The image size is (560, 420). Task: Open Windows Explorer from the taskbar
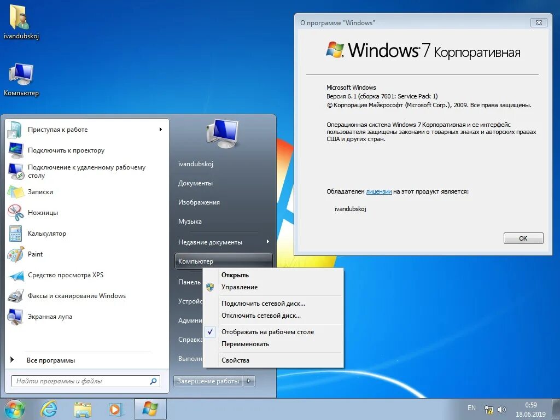[83, 410]
